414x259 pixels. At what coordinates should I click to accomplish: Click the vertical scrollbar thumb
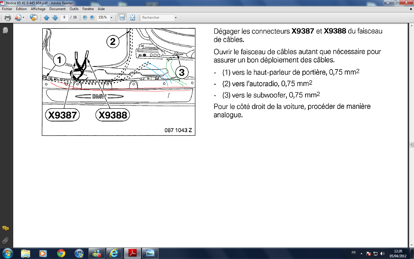tap(411, 145)
